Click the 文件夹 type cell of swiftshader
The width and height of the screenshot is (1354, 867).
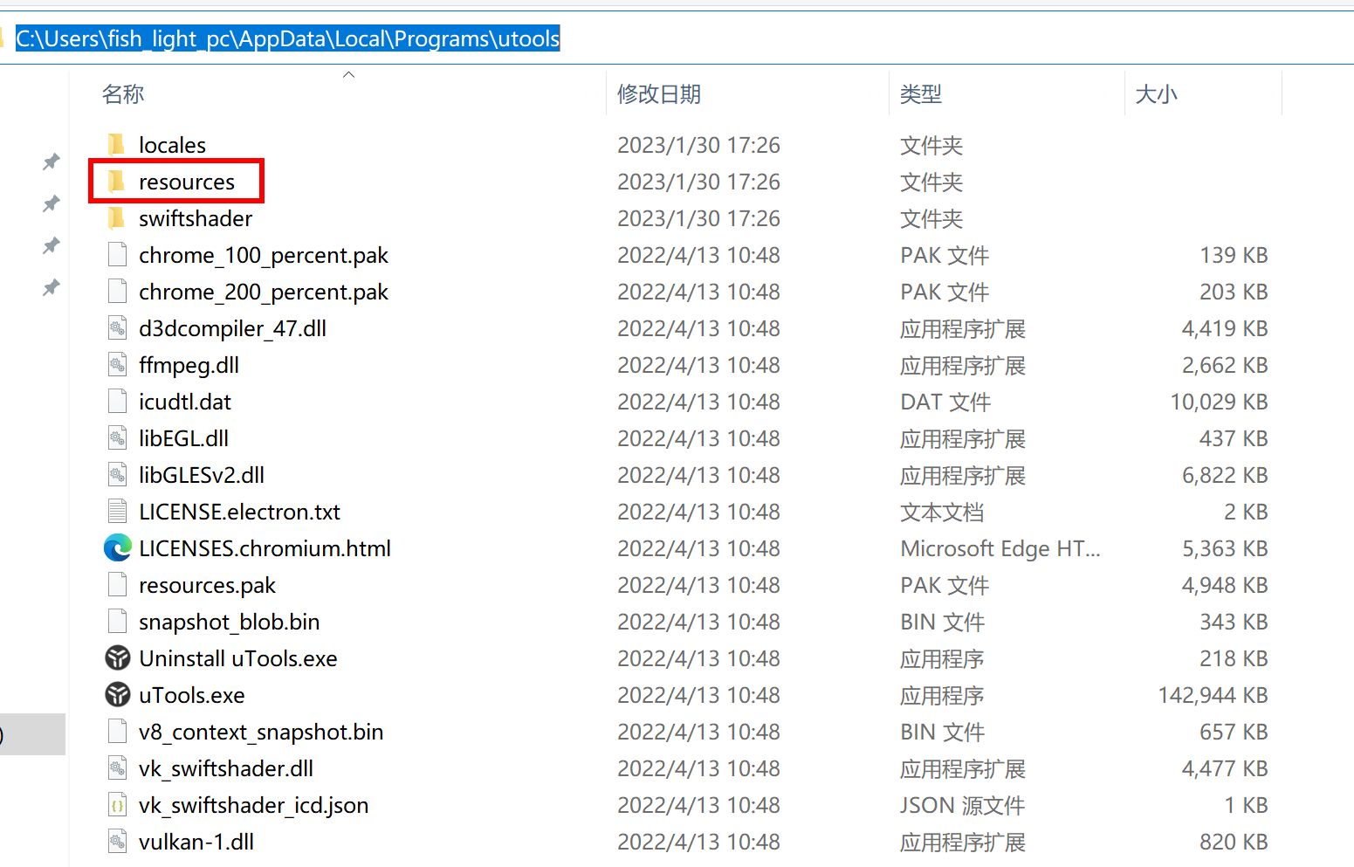(931, 218)
